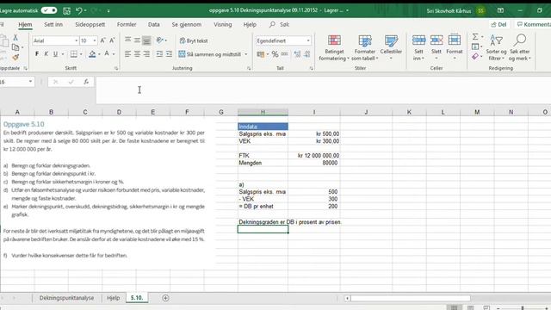Click the clear eraser icon
Image resolution: width=551 pixels, height=310 pixels.
[x=475, y=57]
